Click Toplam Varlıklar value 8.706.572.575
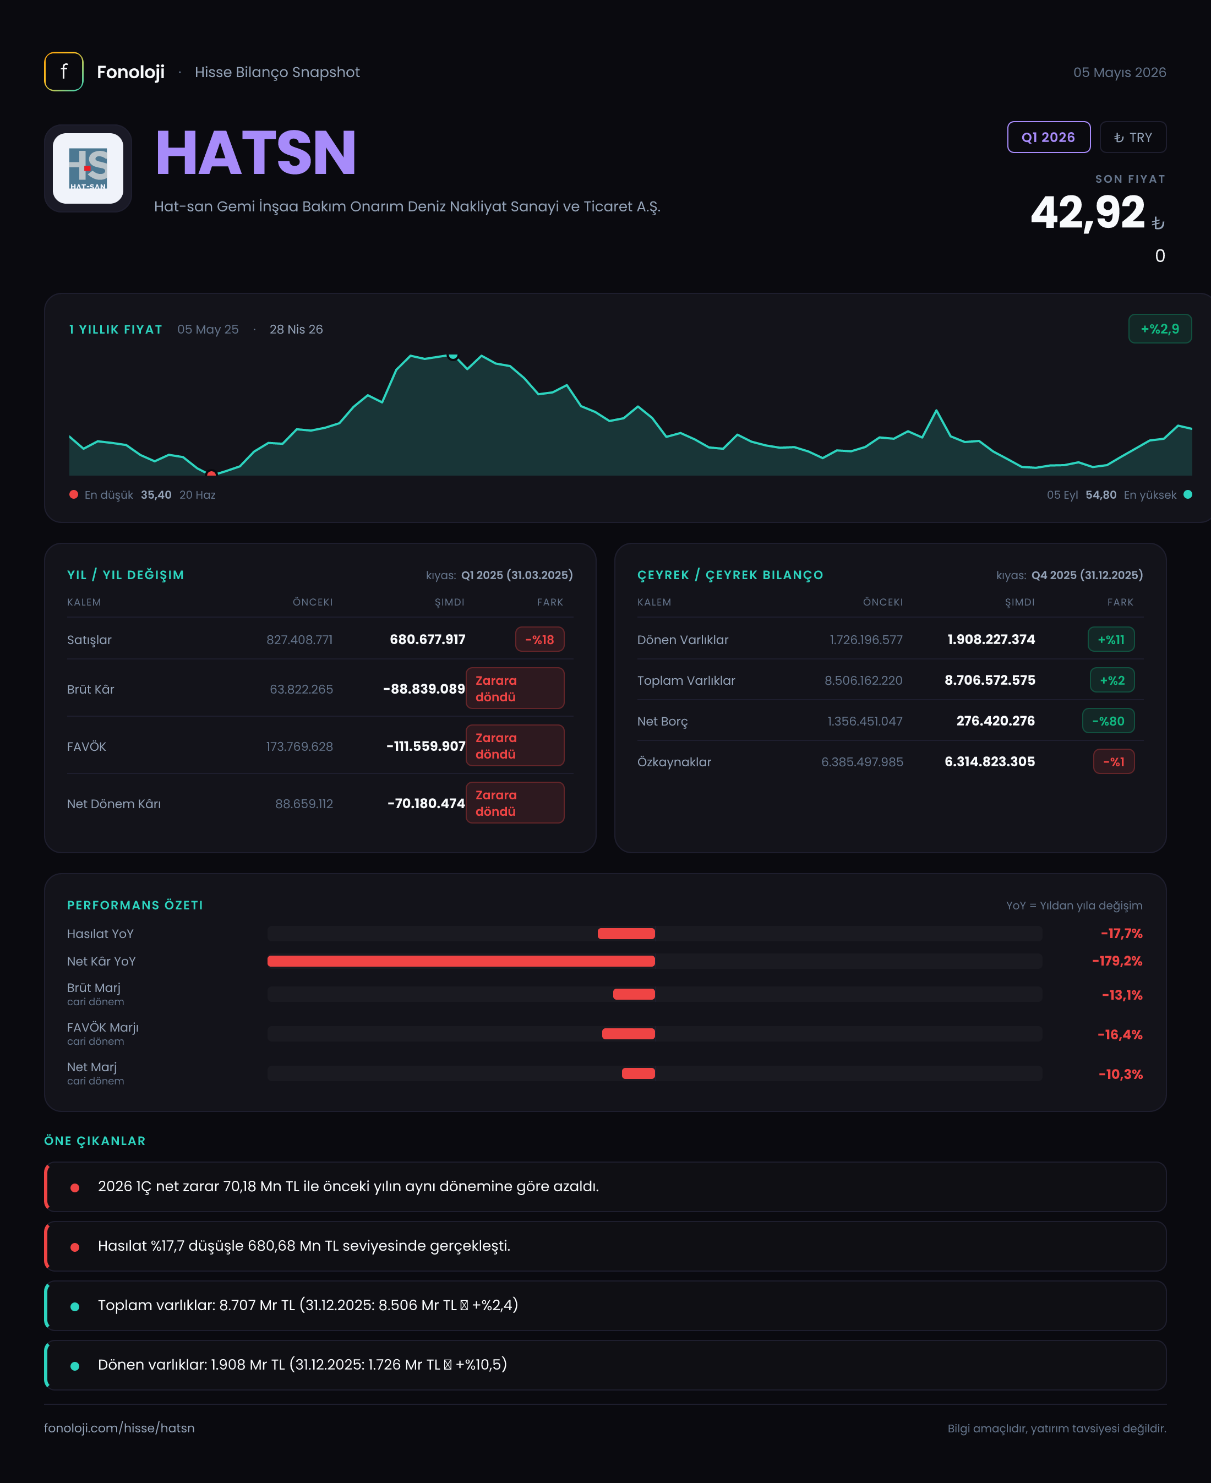Image resolution: width=1211 pixels, height=1483 pixels. coord(989,680)
